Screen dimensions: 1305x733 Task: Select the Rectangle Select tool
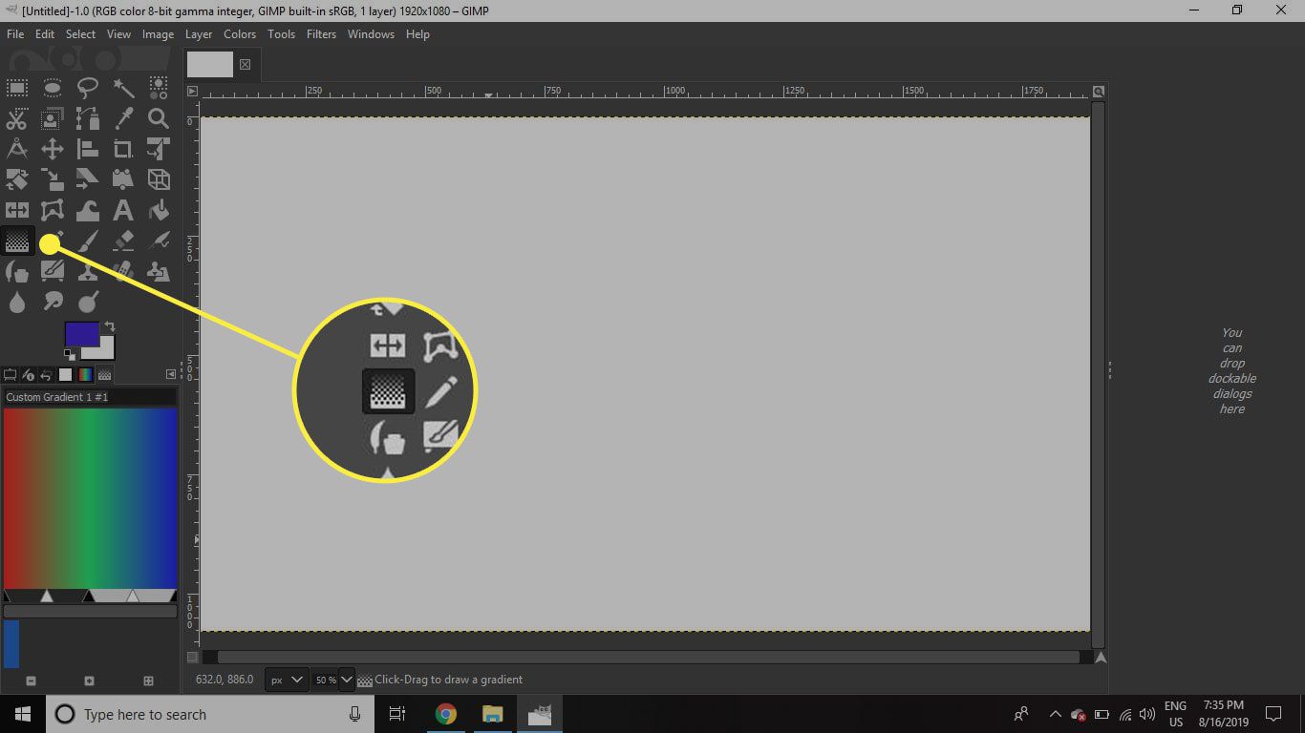coord(17,89)
